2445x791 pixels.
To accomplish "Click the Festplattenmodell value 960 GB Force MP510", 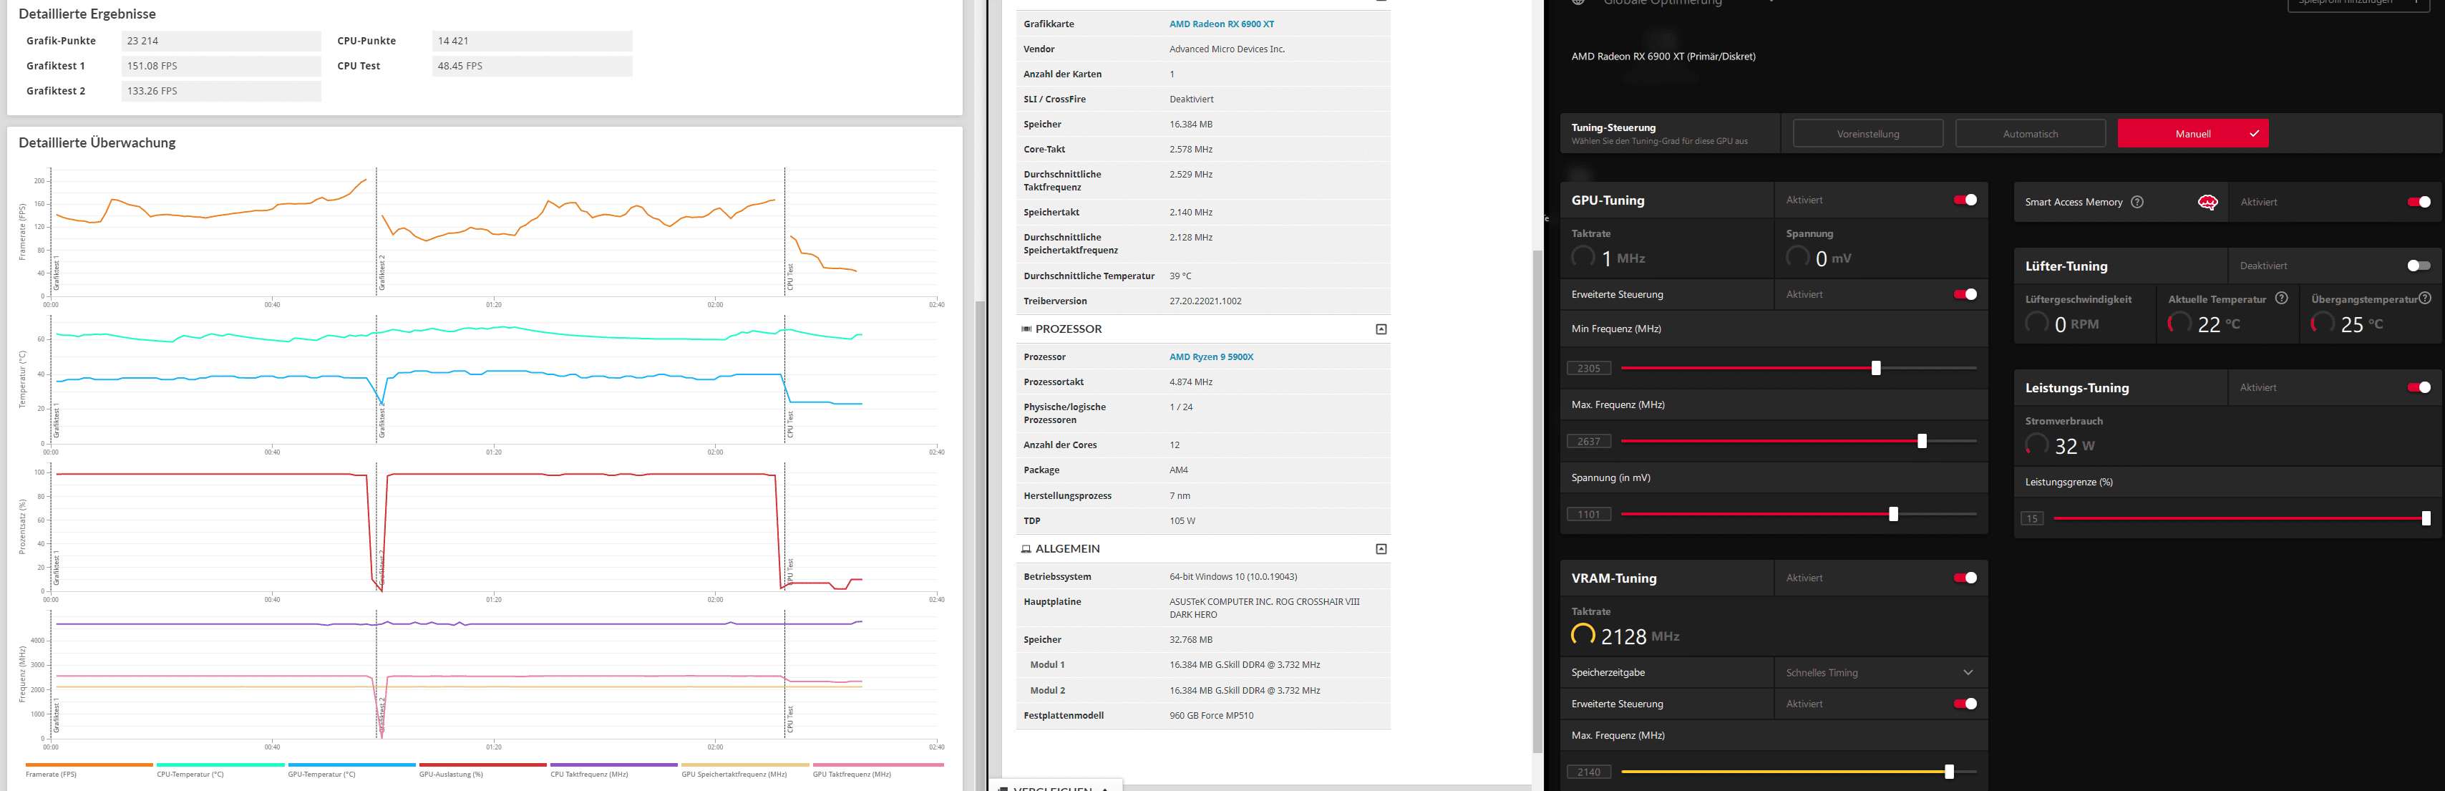I will 1211,716.
